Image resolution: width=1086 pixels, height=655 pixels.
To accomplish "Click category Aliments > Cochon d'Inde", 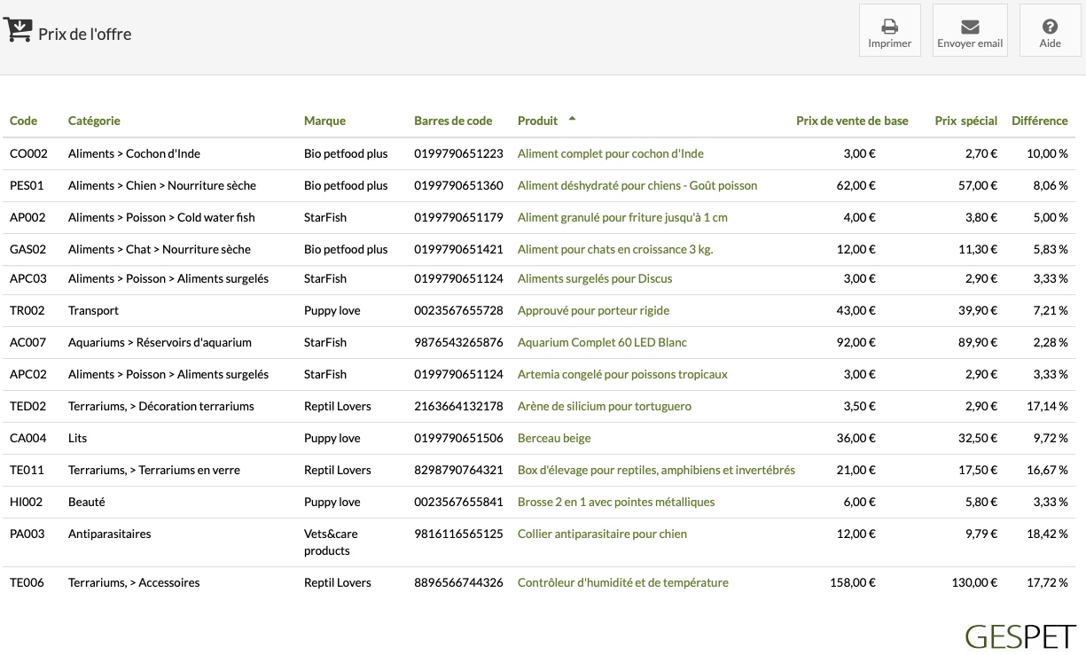I will pos(134,153).
